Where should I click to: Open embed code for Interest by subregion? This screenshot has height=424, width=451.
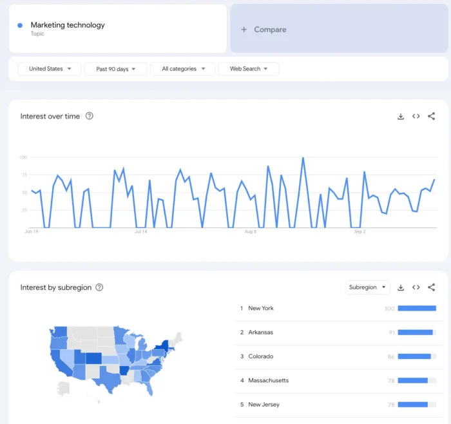(x=416, y=287)
